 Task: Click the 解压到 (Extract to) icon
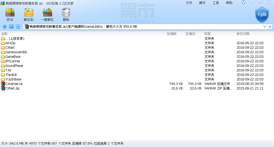click(x=28, y=12)
